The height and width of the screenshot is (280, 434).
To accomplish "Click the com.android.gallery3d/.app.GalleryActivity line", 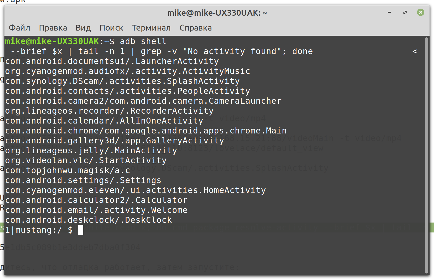I will 115,141.
